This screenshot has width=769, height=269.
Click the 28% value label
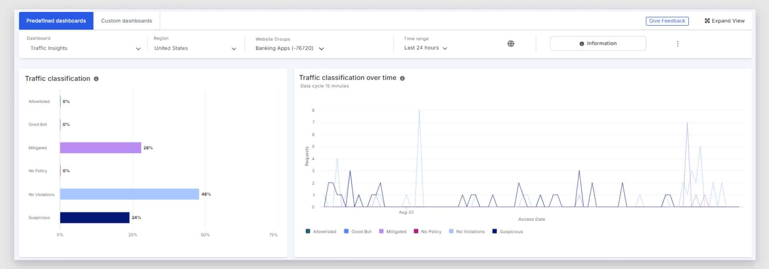pyautogui.click(x=148, y=148)
